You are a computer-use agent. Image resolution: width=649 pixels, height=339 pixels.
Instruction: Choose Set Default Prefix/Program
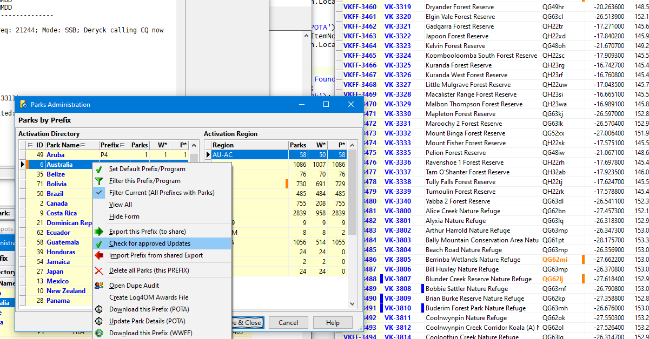162,169
